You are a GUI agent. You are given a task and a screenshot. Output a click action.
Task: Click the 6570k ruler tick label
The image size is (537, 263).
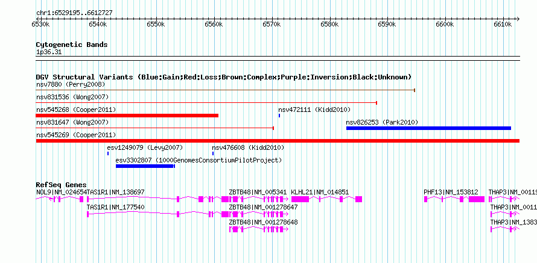[x=272, y=25]
